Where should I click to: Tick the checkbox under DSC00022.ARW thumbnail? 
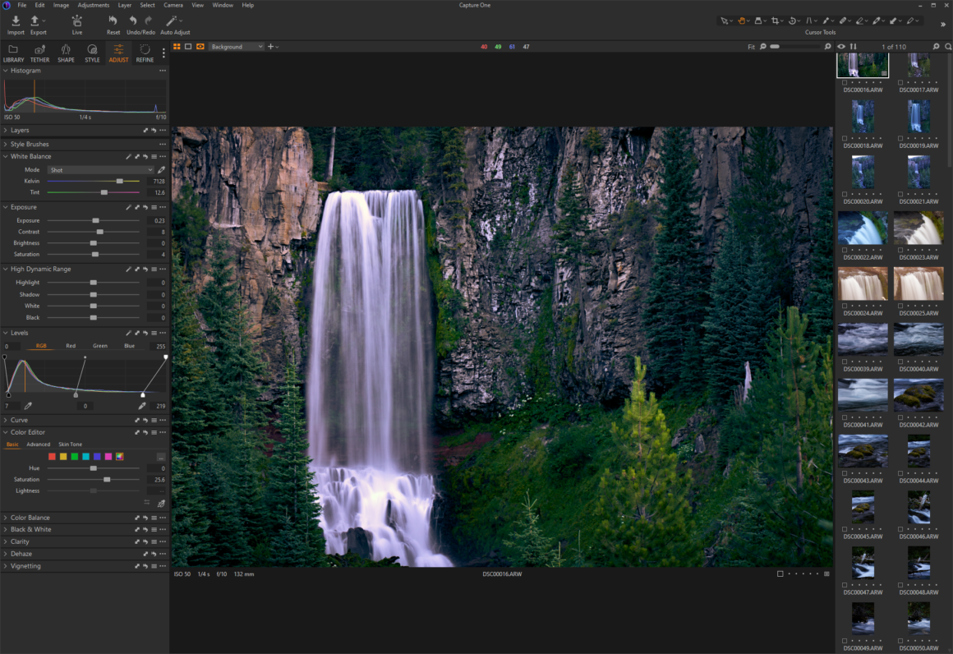pos(845,250)
